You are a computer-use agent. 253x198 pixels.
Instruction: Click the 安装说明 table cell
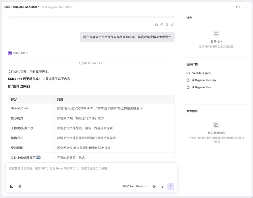(31, 148)
